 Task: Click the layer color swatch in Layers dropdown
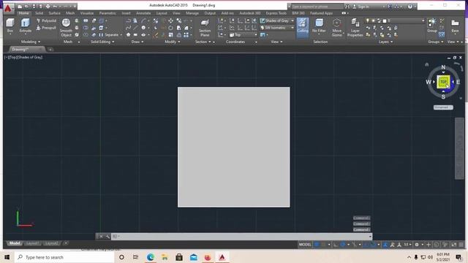pyautogui.click(x=385, y=20)
